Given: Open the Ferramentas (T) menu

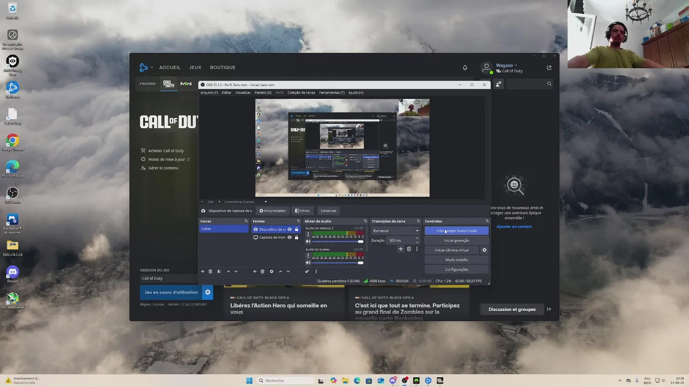Looking at the screenshot, I should 332,92.
